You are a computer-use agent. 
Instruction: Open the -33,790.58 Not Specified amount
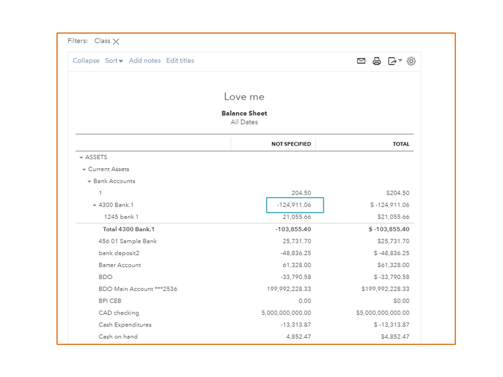[296, 277]
